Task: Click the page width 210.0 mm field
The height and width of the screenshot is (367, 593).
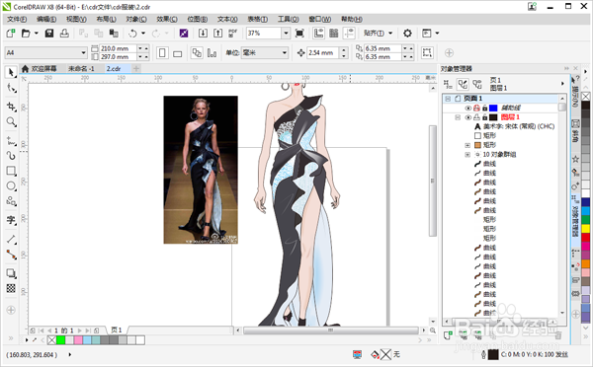Action: pyautogui.click(x=118, y=48)
